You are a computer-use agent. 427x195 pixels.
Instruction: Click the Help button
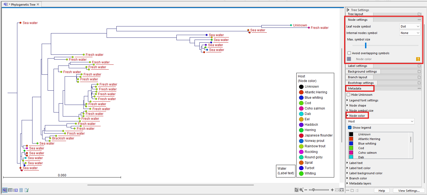pos(382,191)
